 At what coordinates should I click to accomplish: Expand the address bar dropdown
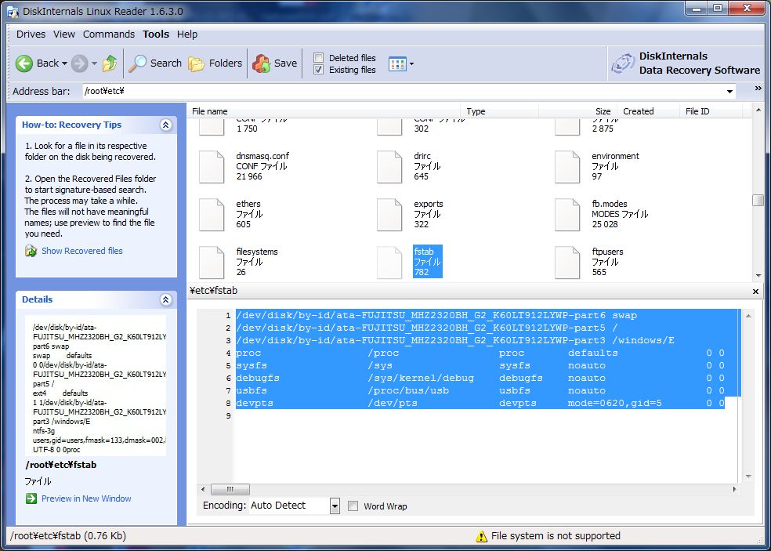[729, 92]
